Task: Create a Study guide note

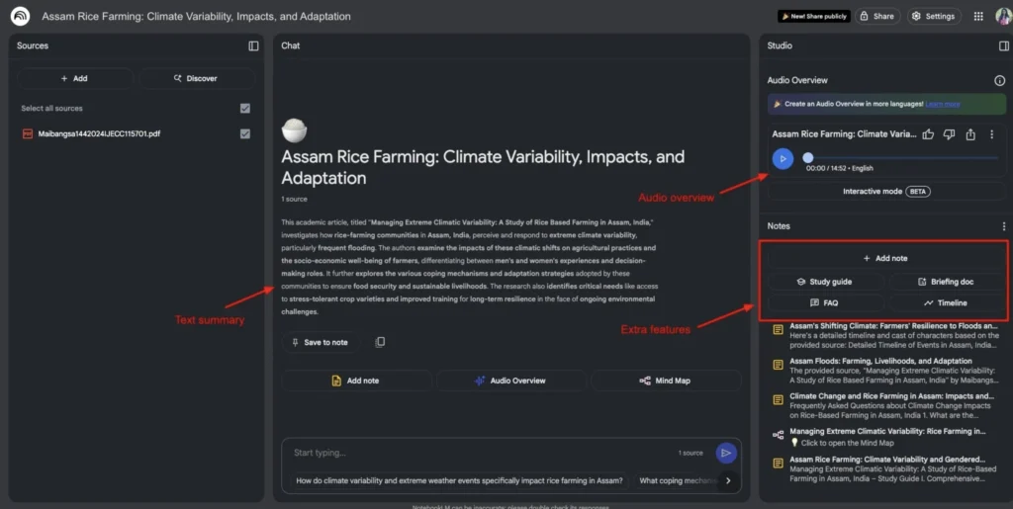Action: coord(824,282)
